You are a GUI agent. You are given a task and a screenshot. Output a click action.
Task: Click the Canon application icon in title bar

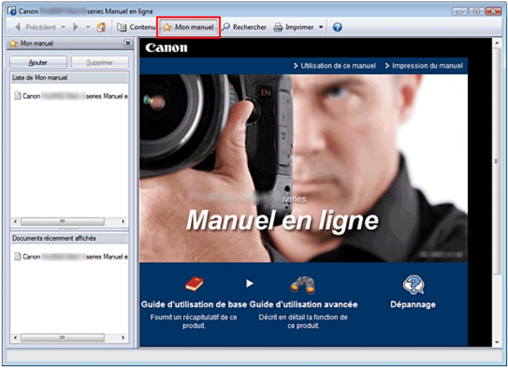(x=12, y=11)
